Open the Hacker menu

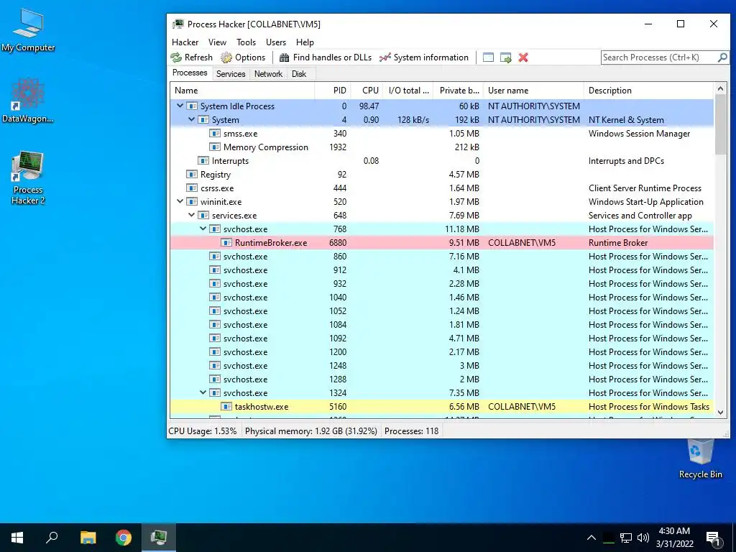[185, 42]
